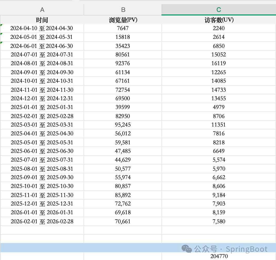
Task: Click PV value 50,577
Action: [123, 169]
